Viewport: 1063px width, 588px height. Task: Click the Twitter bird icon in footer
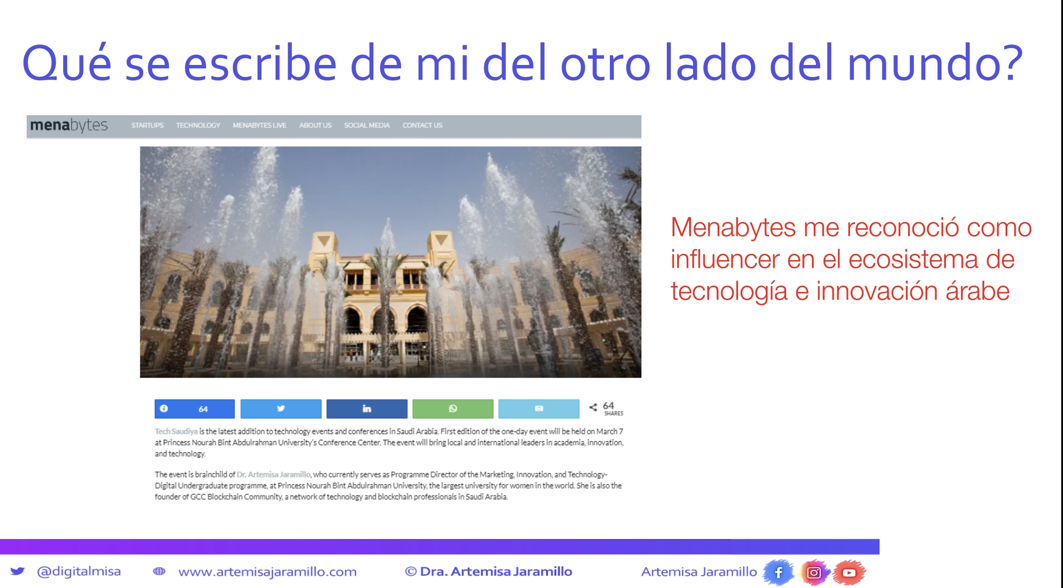(17, 571)
